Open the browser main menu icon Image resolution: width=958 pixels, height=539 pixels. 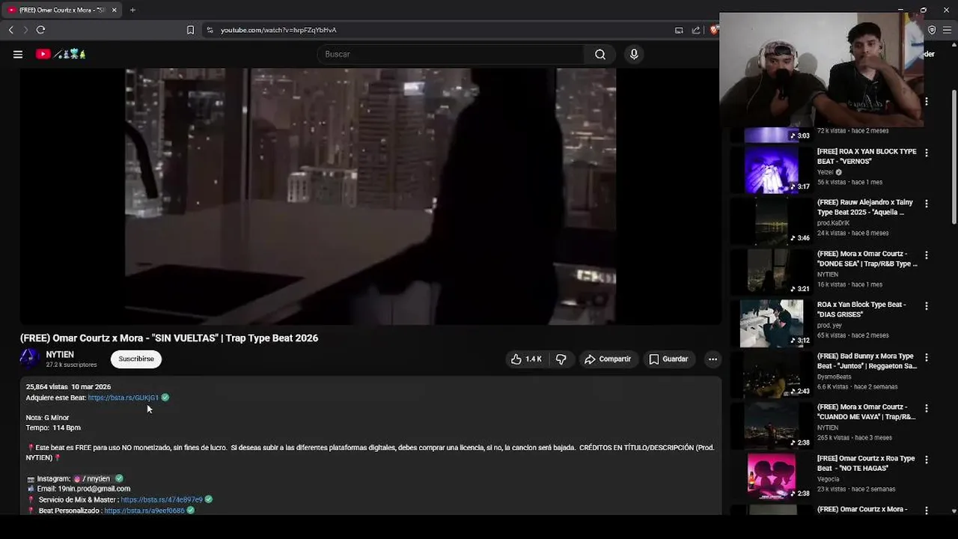pyautogui.click(x=949, y=30)
